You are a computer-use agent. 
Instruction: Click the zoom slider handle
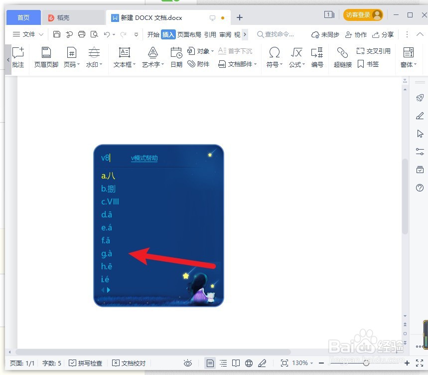click(366, 363)
